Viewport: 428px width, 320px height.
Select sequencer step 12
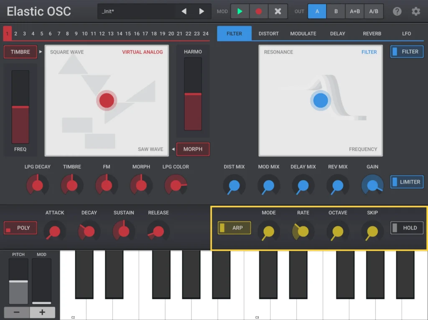pos(102,33)
